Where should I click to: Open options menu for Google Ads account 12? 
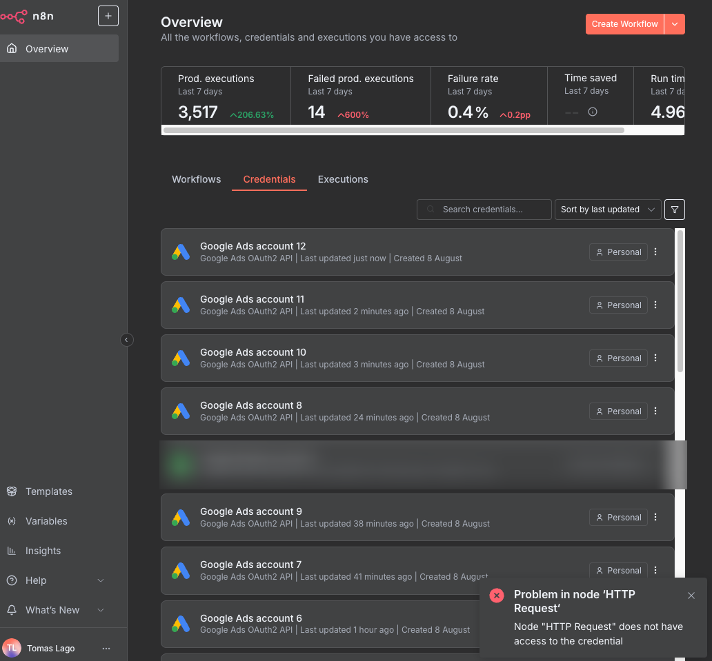[x=655, y=252]
